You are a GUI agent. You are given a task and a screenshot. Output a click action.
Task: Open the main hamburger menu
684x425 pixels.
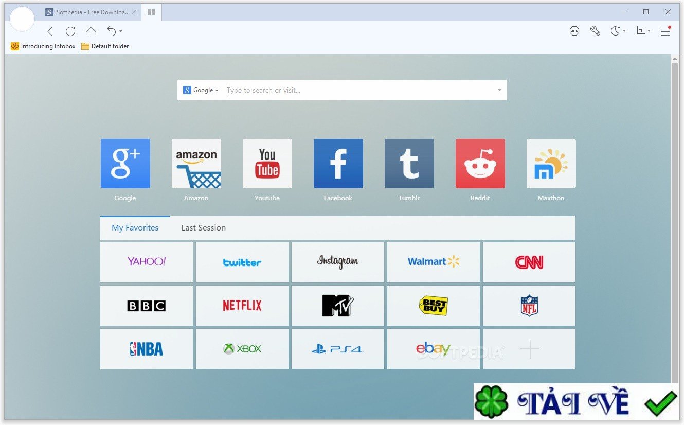665,31
